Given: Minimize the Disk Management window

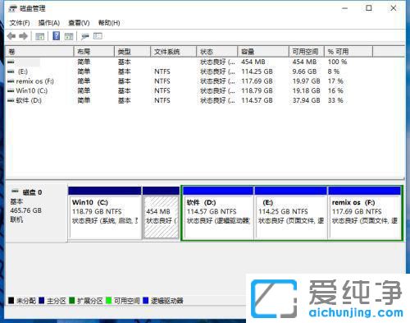Looking at the screenshot, I should [345, 8].
